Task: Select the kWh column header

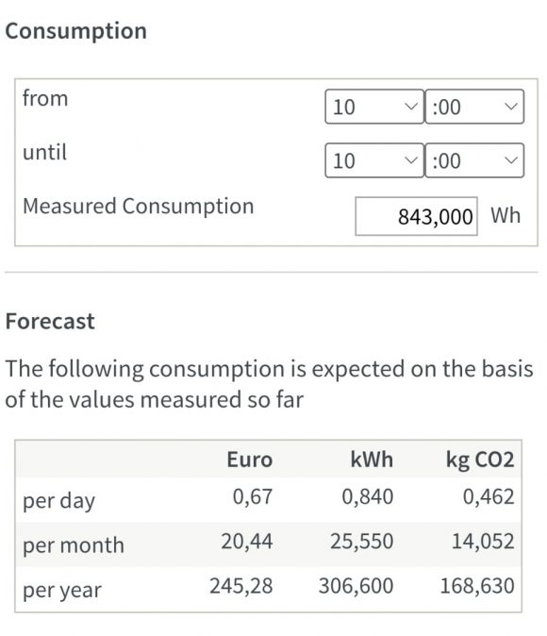Action: (372, 460)
